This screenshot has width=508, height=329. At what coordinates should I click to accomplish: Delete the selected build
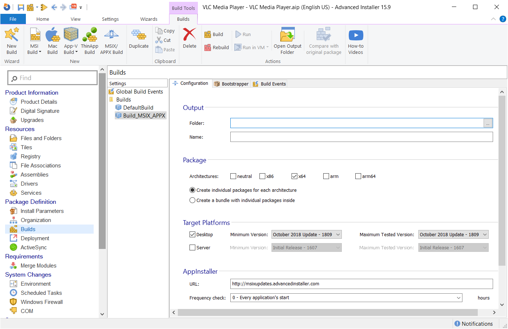189,38
